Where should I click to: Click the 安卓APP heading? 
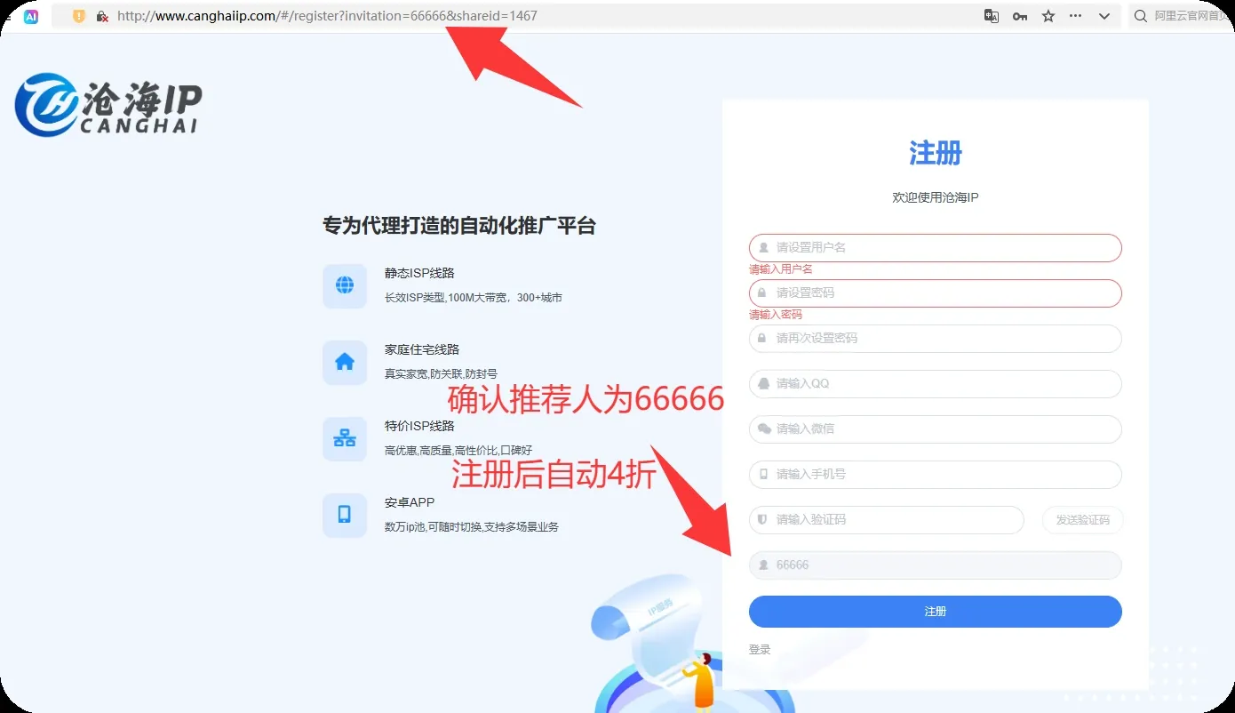click(x=410, y=502)
